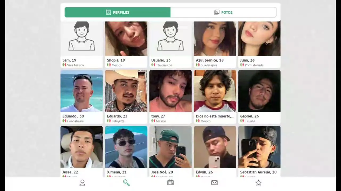Open Eduardo, 30 profile name link
The image size is (341, 191).
pyautogui.click(x=73, y=116)
